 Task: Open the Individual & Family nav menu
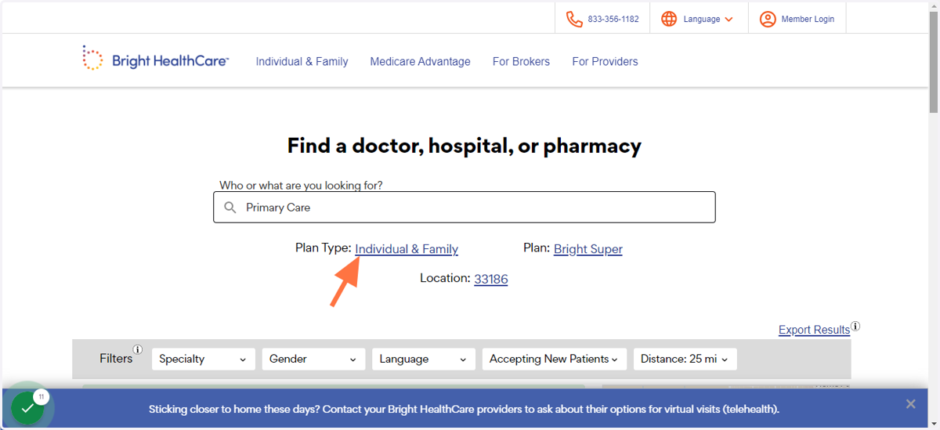pos(302,61)
